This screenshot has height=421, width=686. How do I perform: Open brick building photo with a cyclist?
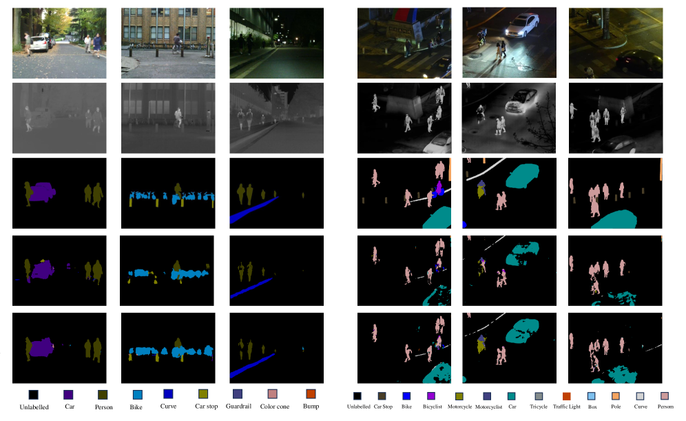[x=168, y=43]
